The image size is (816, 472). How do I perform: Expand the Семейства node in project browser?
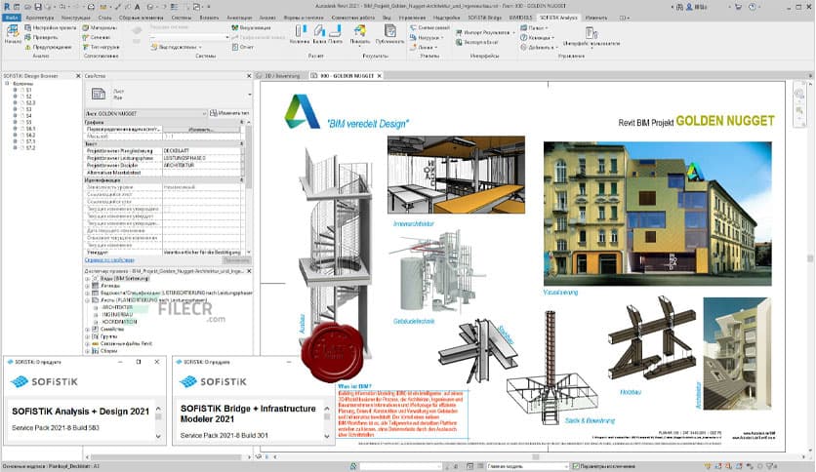pos(88,330)
